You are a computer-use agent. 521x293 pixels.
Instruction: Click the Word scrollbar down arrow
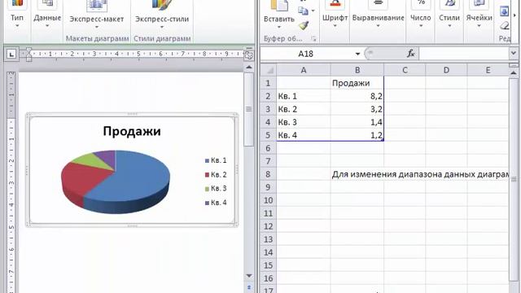249,276
